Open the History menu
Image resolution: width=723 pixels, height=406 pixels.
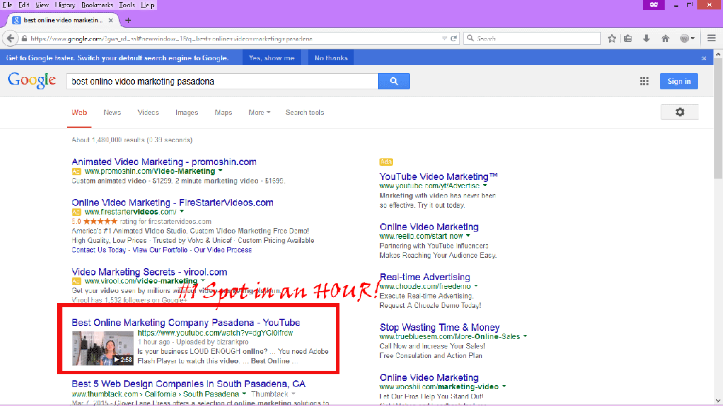[x=65, y=5]
